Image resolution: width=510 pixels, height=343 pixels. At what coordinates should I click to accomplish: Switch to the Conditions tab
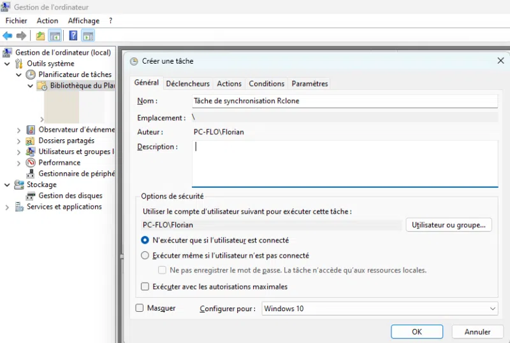pyautogui.click(x=266, y=84)
